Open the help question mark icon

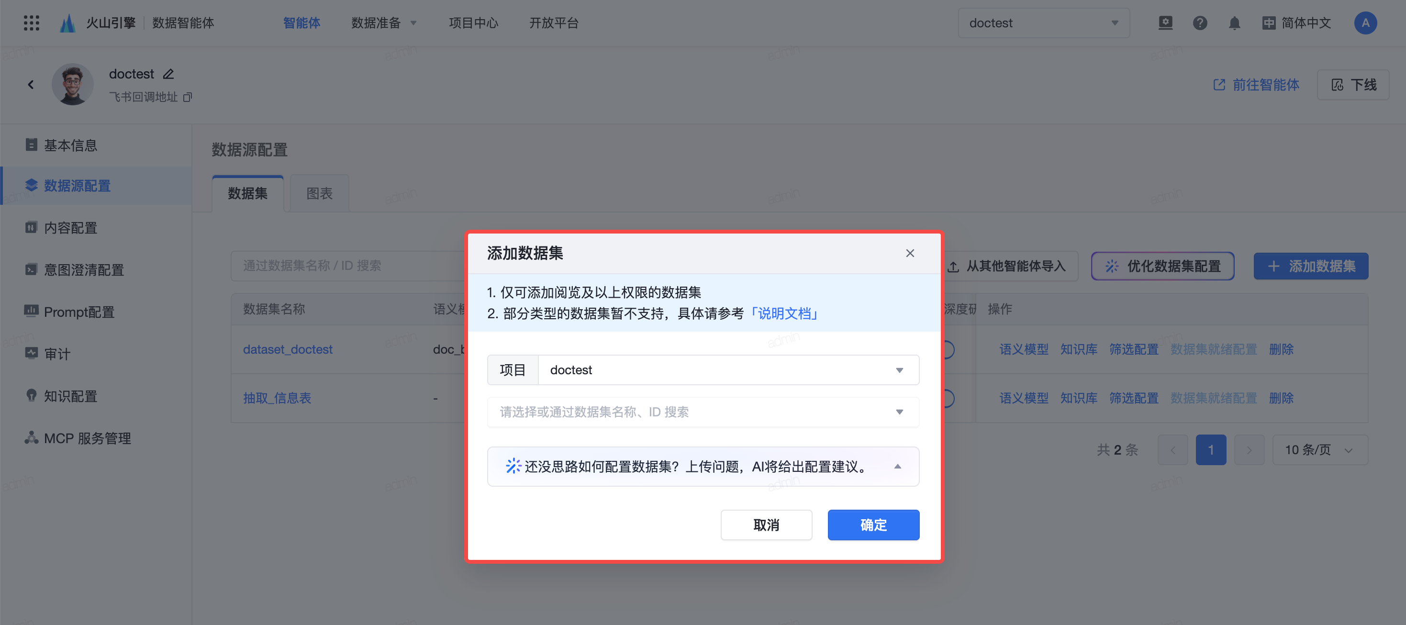point(1200,23)
